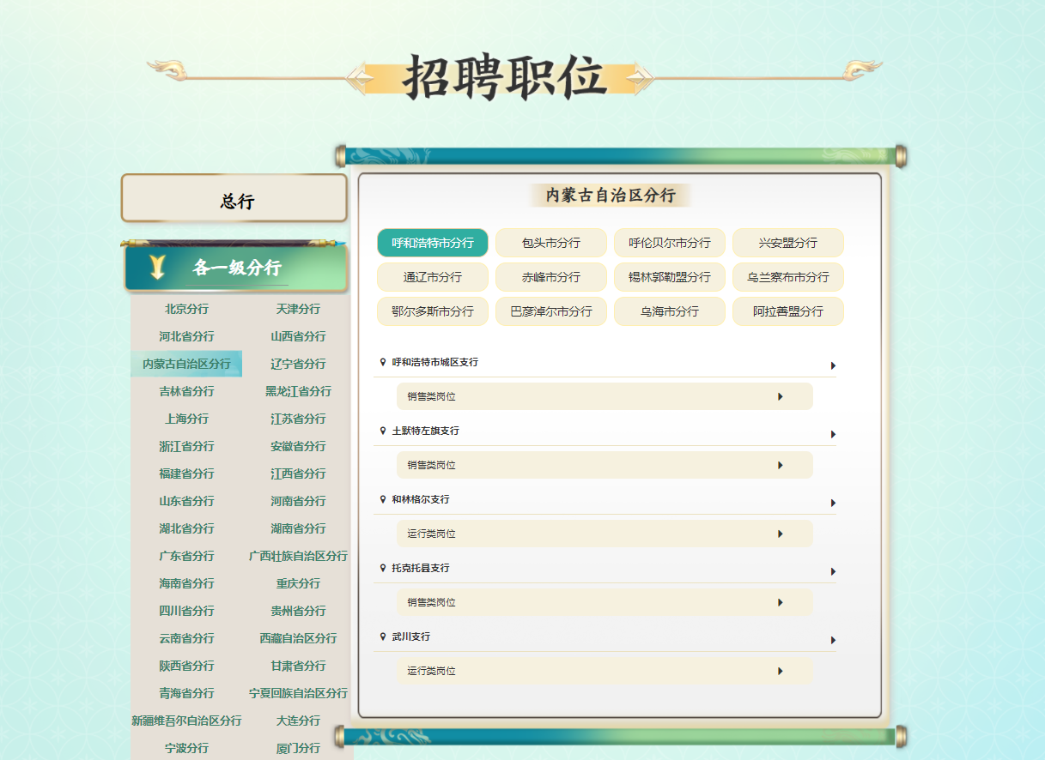Open the 北京分行 link in the sidebar
Screen dimensions: 1045x760
tap(186, 309)
